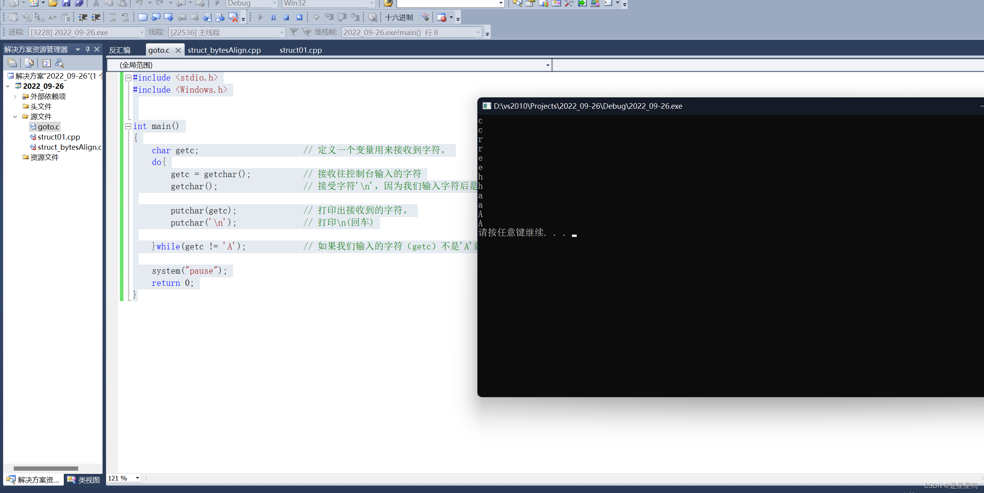
Task: Select struct01.cpp in solution explorer
Action: (59, 137)
